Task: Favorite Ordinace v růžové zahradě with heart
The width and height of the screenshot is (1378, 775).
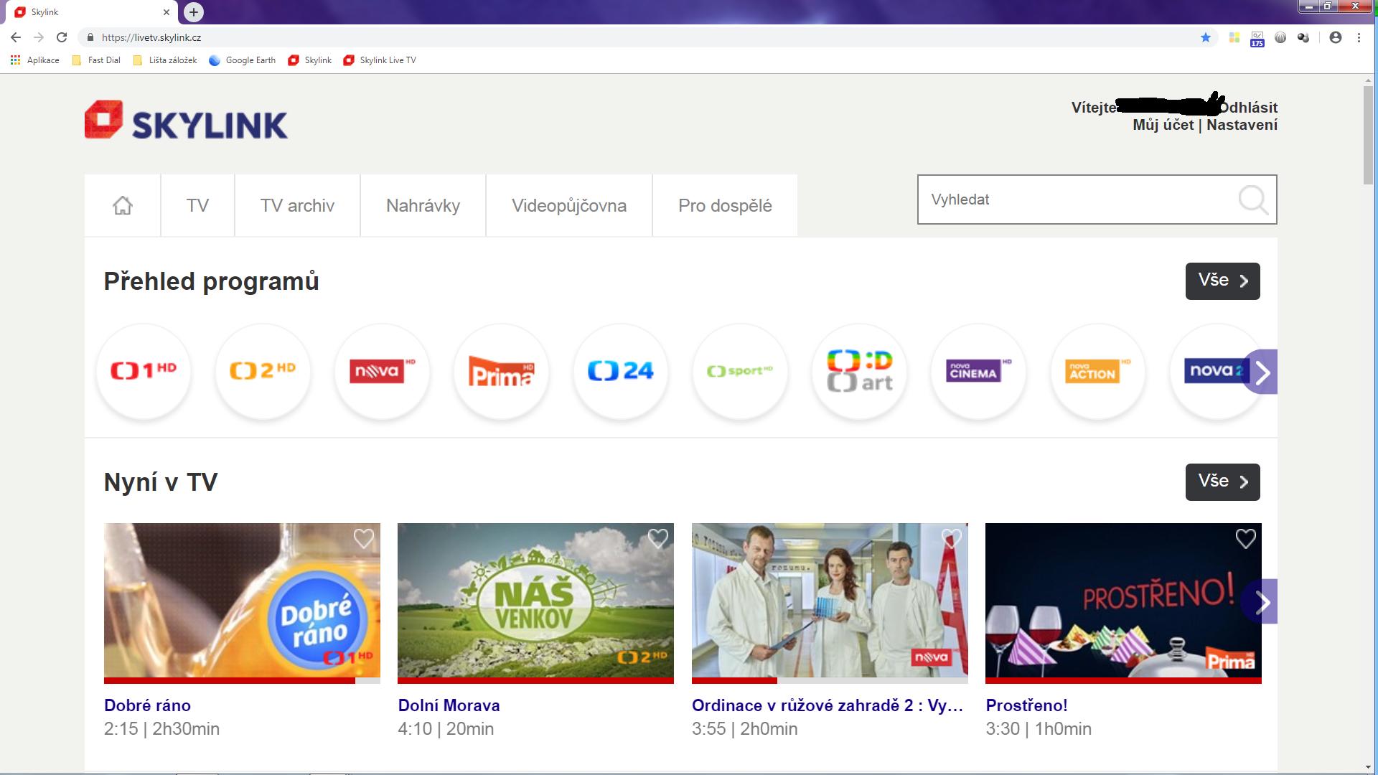Action: point(952,538)
